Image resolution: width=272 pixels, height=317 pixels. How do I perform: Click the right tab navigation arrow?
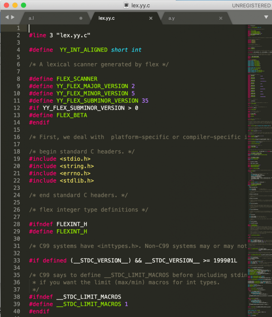point(13,17)
